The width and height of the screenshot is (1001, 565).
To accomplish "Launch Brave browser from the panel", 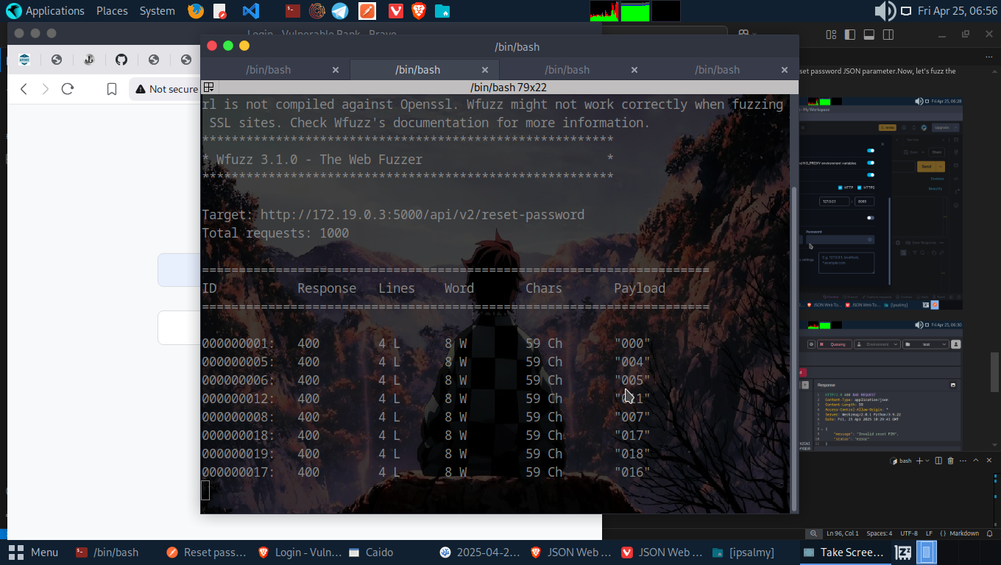I will click(x=419, y=11).
